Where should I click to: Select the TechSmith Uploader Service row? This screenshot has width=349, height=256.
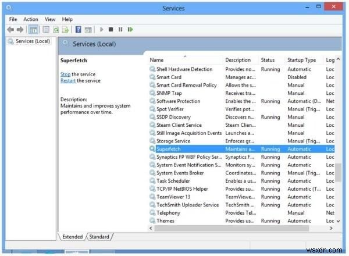242,205
